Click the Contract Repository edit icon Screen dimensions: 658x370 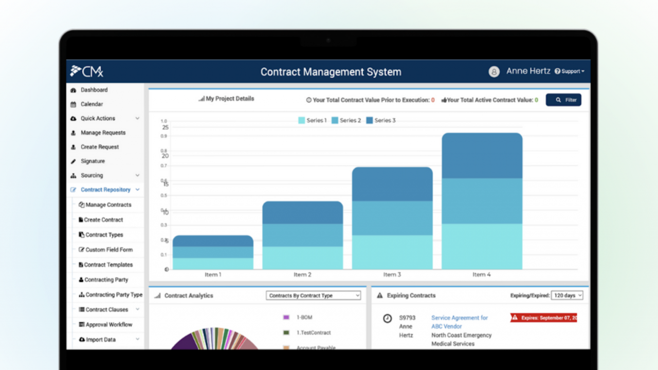(x=73, y=190)
